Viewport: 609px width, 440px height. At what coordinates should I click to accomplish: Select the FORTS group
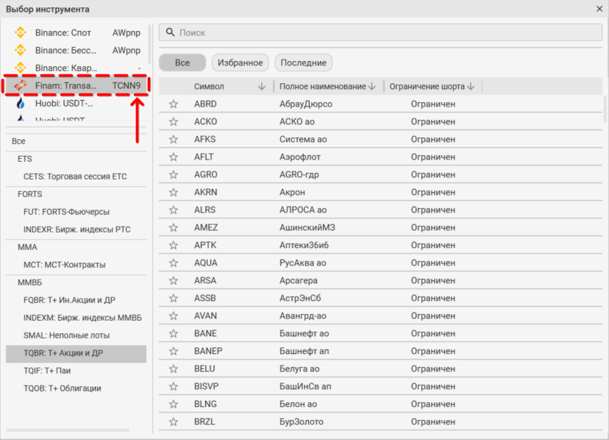[30, 194]
